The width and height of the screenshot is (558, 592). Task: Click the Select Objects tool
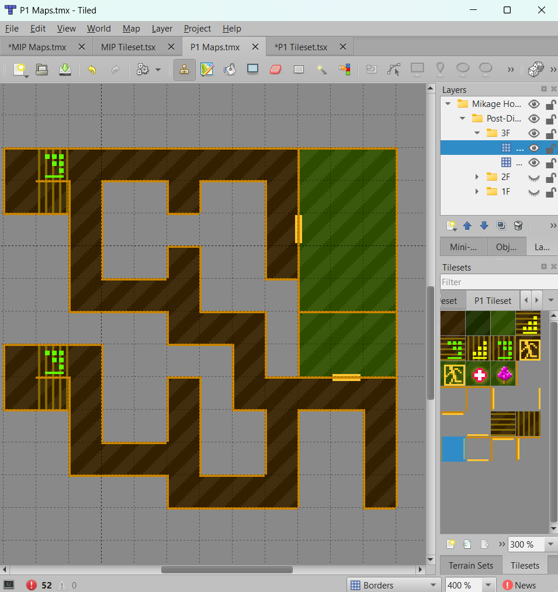tap(372, 70)
